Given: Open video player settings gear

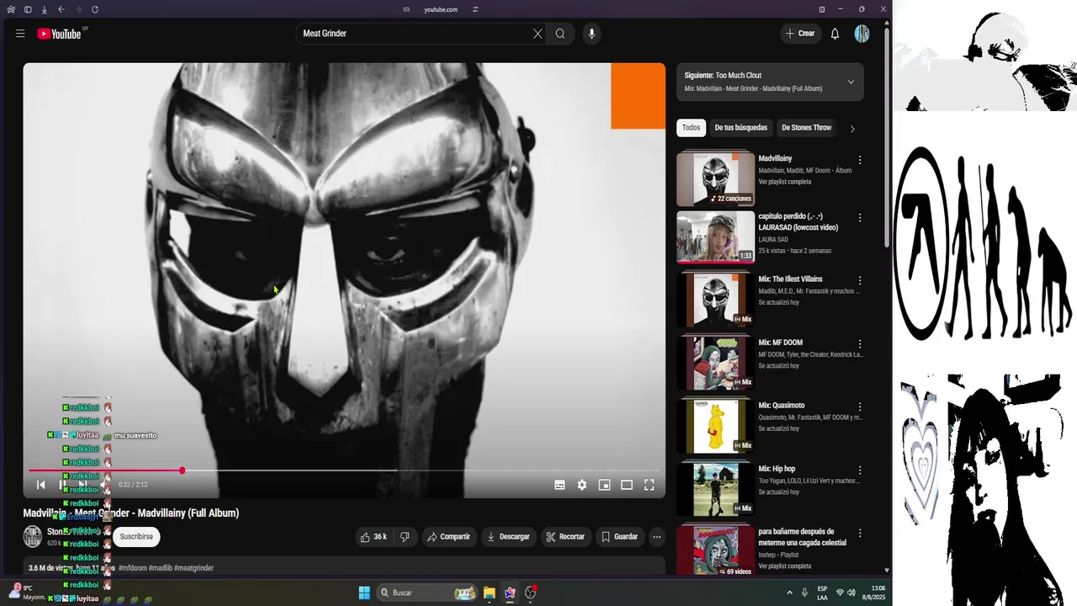Looking at the screenshot, I should [x=581, y=485].
